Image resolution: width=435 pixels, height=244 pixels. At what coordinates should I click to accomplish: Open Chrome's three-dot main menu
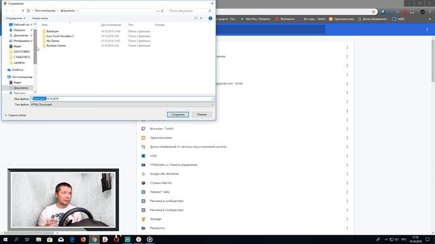430,12
